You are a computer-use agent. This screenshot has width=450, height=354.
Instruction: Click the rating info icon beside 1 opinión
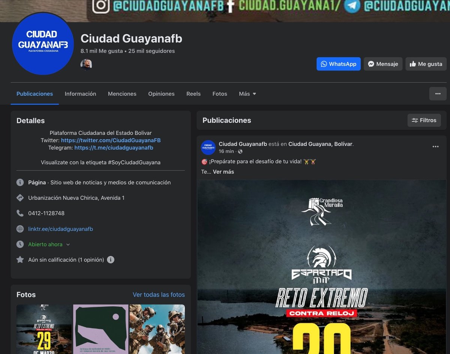click(x=111, y=260)
